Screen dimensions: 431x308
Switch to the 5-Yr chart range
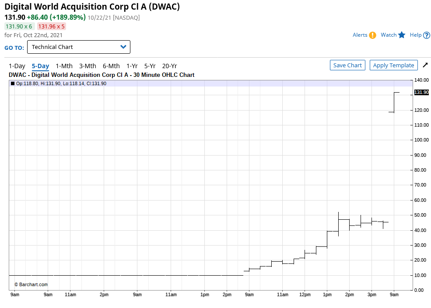(x=150, y=66)
